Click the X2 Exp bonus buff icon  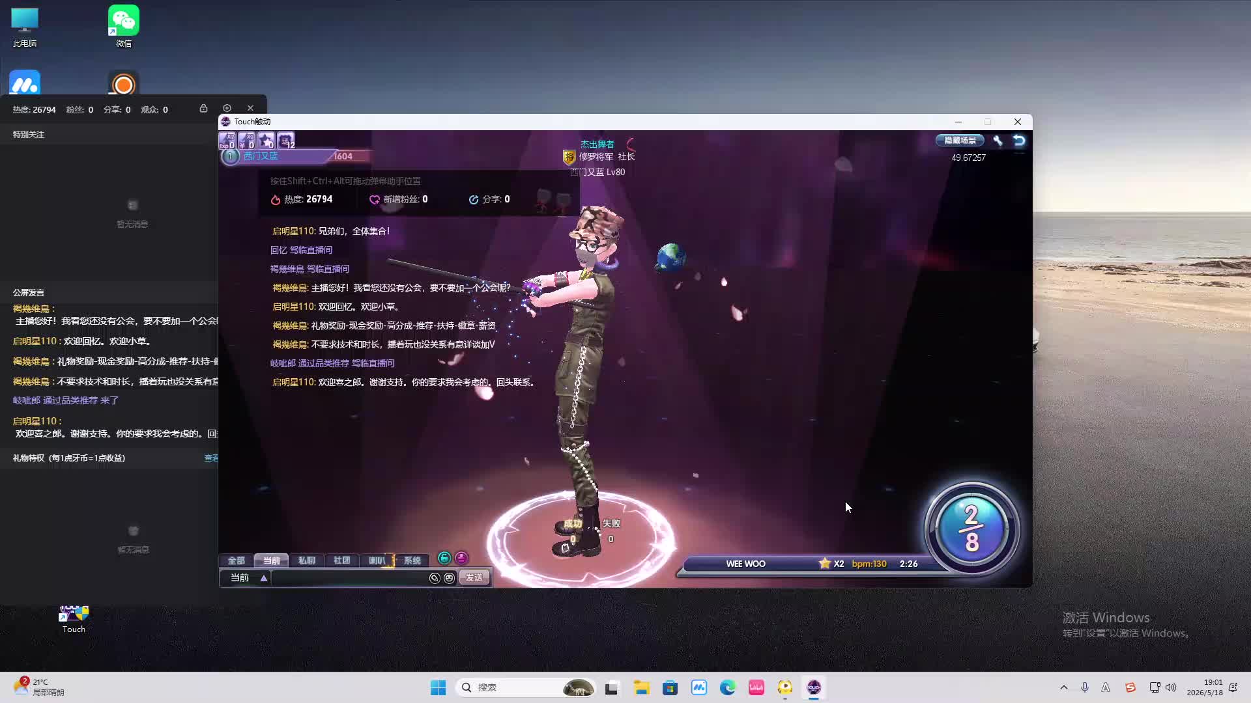(227, 140)
